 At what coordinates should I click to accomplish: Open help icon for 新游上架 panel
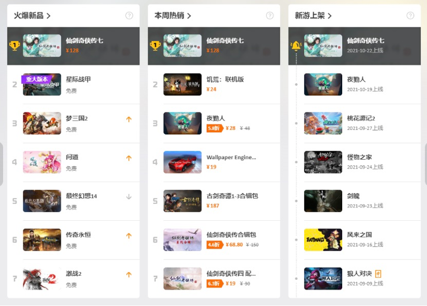(410, 16)
